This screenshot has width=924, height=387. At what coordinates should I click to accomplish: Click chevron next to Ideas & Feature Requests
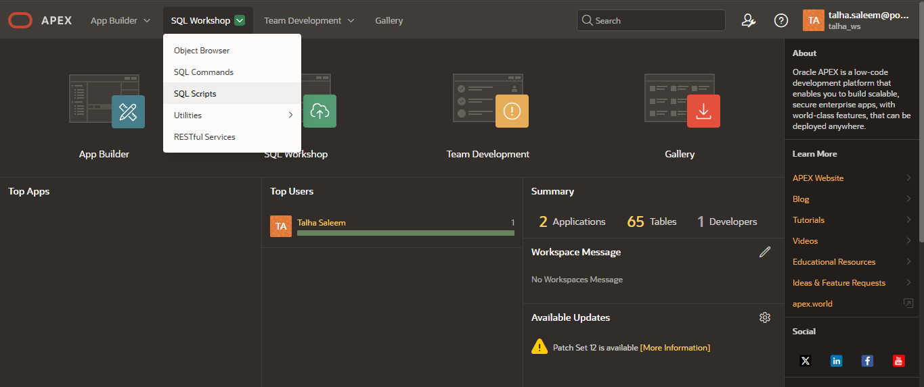pos(908,282)
